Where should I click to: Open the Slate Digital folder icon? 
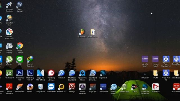click(x=93, y=32)
